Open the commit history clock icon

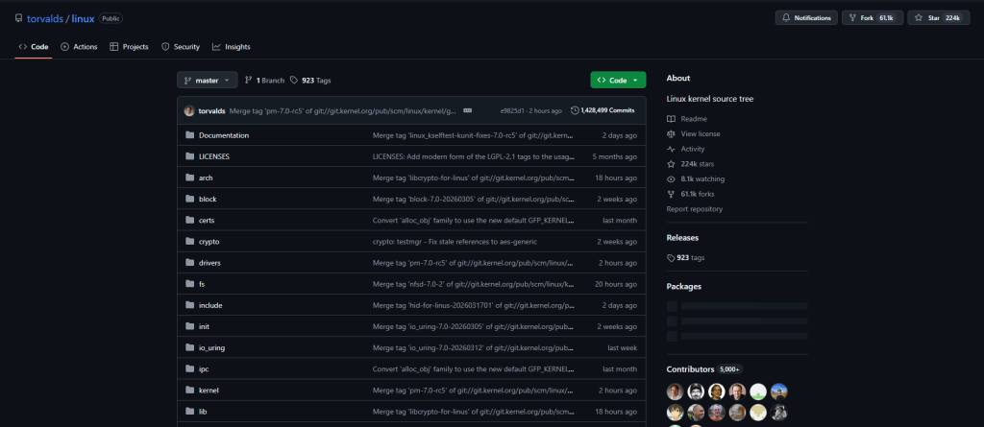tap(575, 110)
